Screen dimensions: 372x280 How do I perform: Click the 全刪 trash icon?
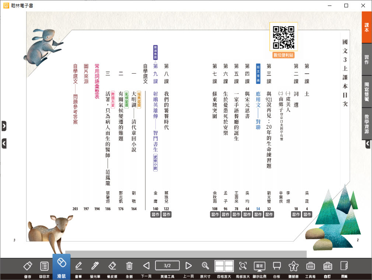coord(129,266)
